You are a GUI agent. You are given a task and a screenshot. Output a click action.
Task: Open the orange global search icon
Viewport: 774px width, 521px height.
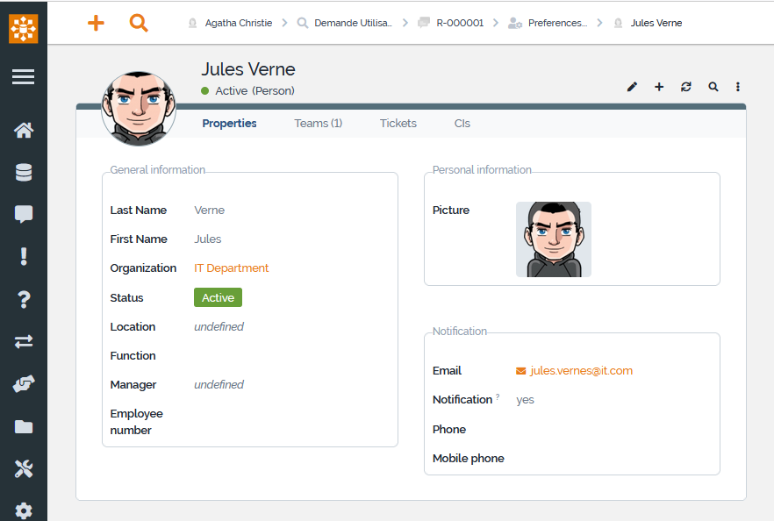(x=139, y=23)
